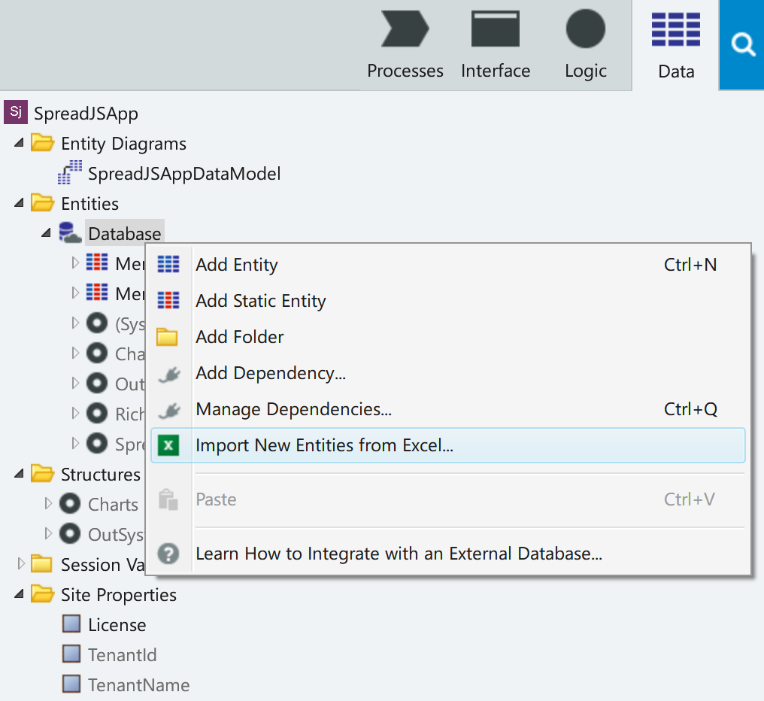Collapse the Database node
Image resolution: width=764 pixels, height=701 pixels.
(47, 233)
